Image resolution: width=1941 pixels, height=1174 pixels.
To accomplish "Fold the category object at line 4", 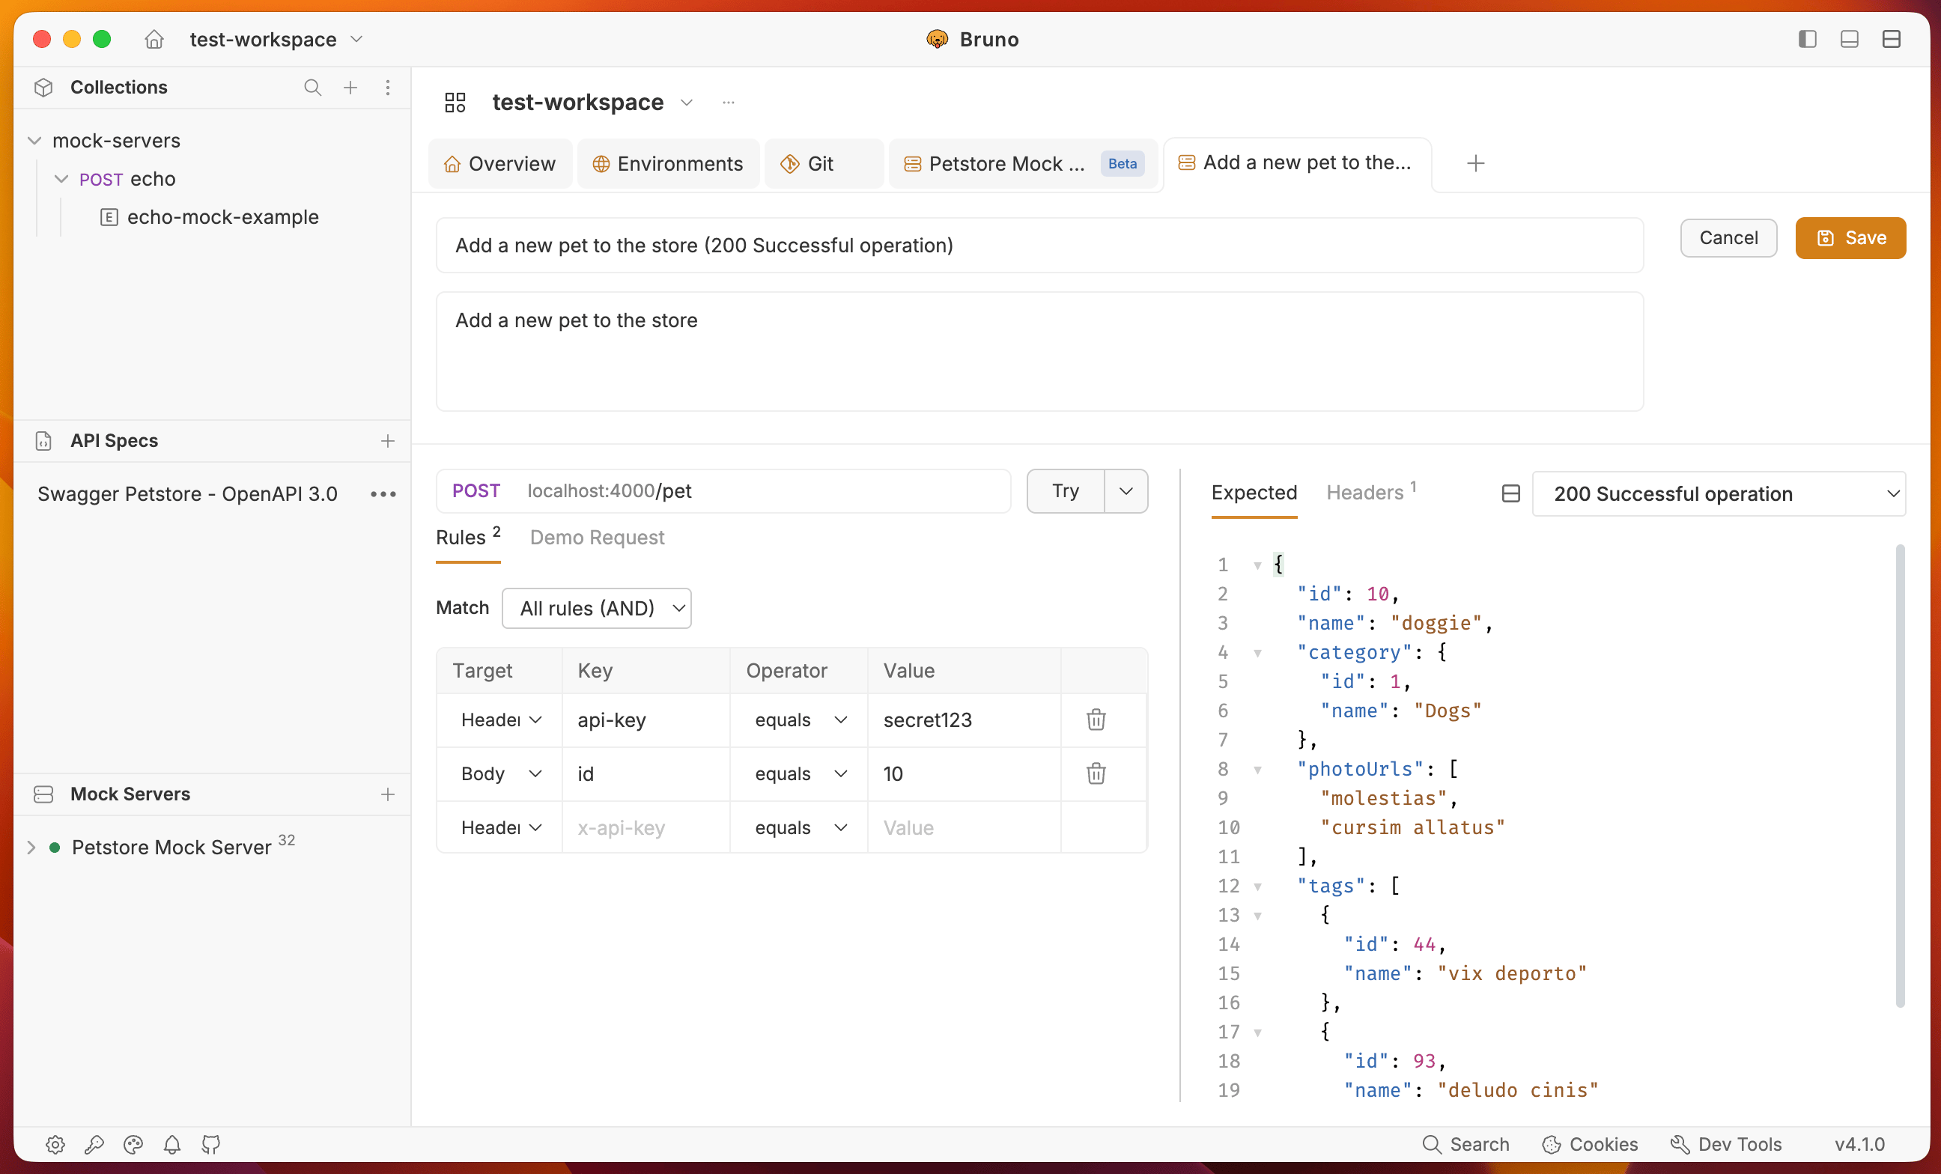I will 1257,652.
